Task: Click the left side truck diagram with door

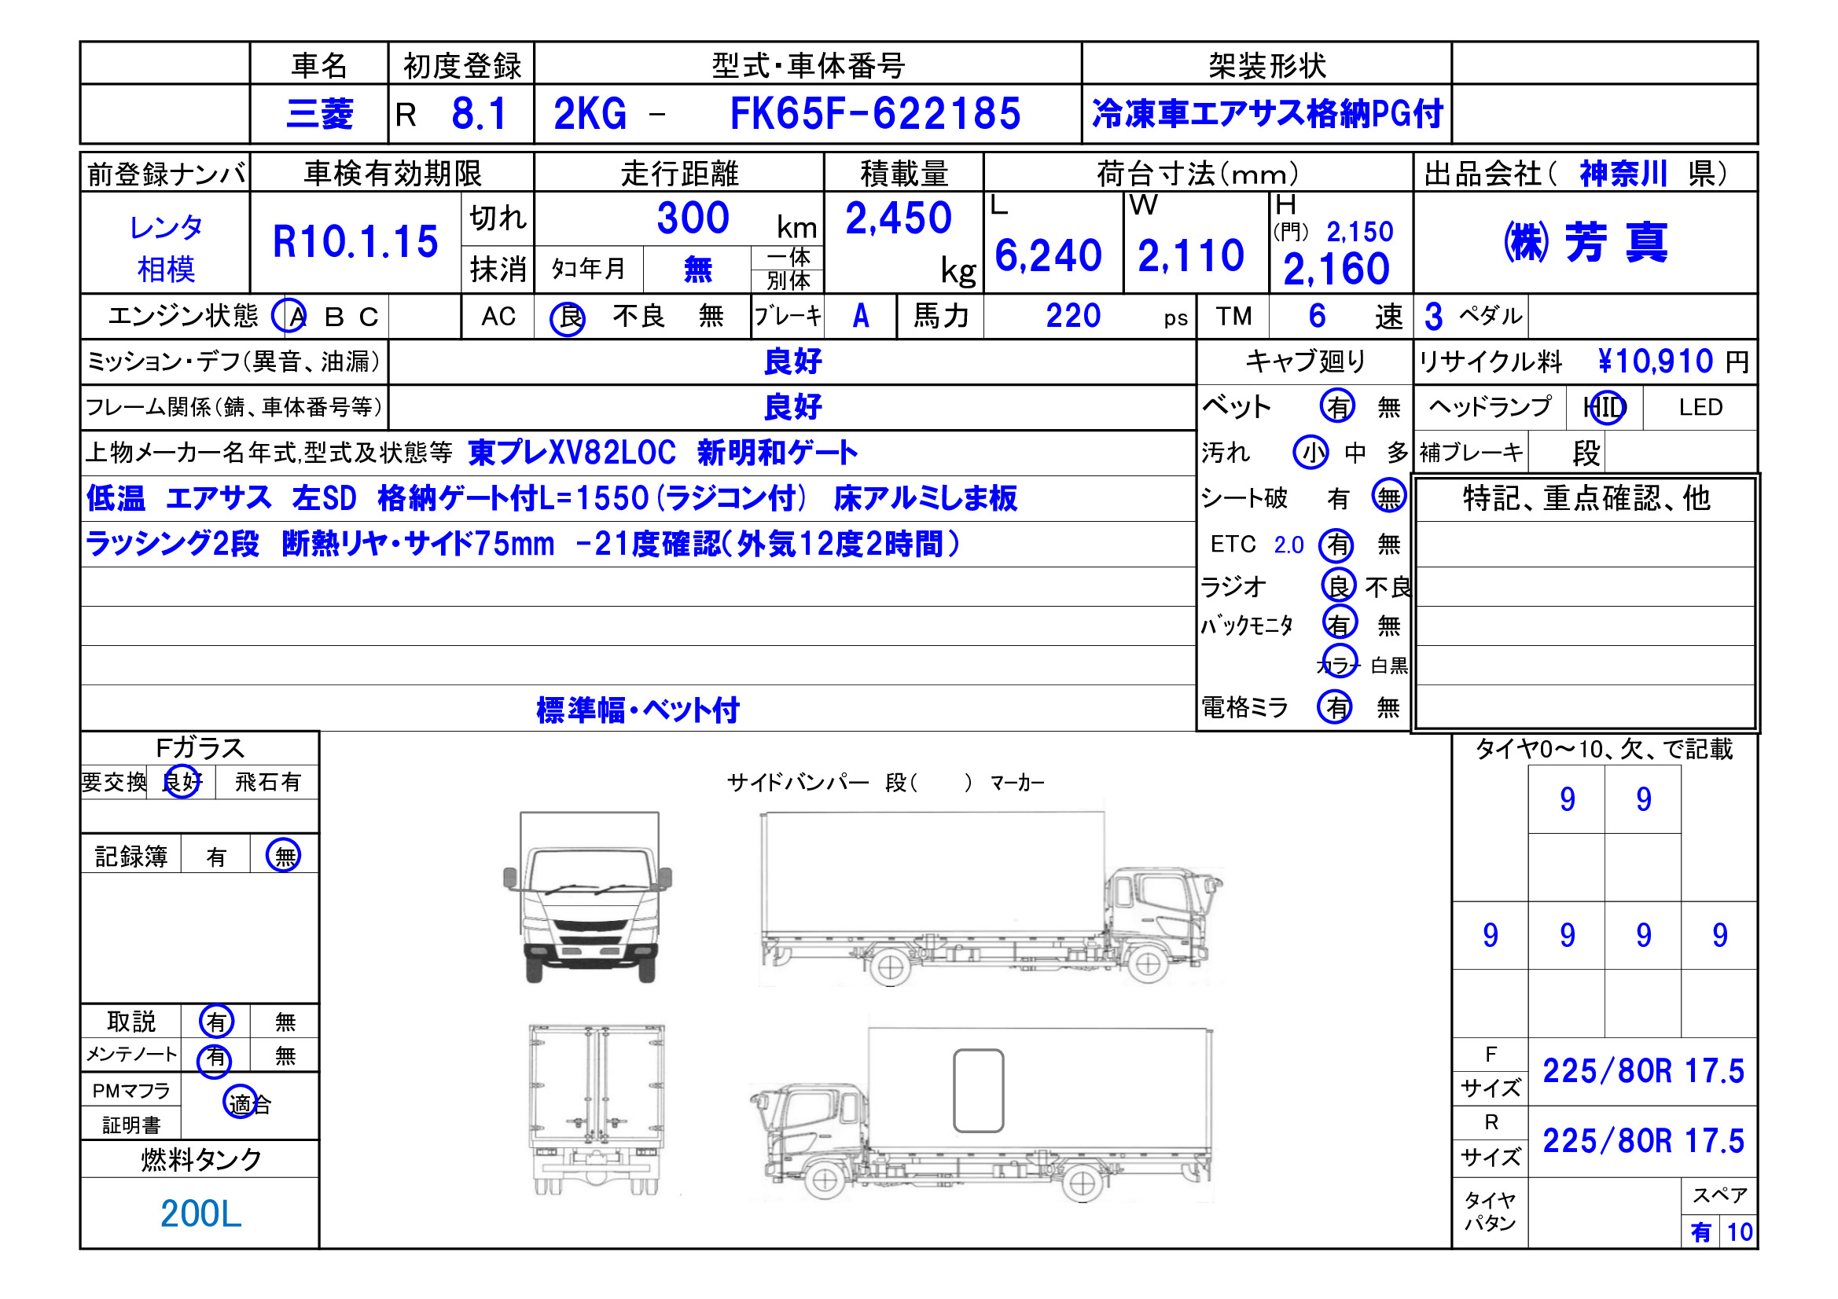Action: [x=981, y=1114]
